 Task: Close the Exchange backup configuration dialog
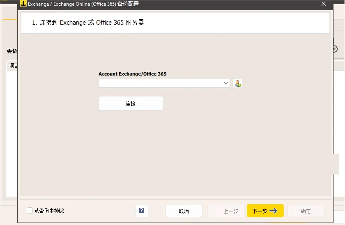(324, 4)
